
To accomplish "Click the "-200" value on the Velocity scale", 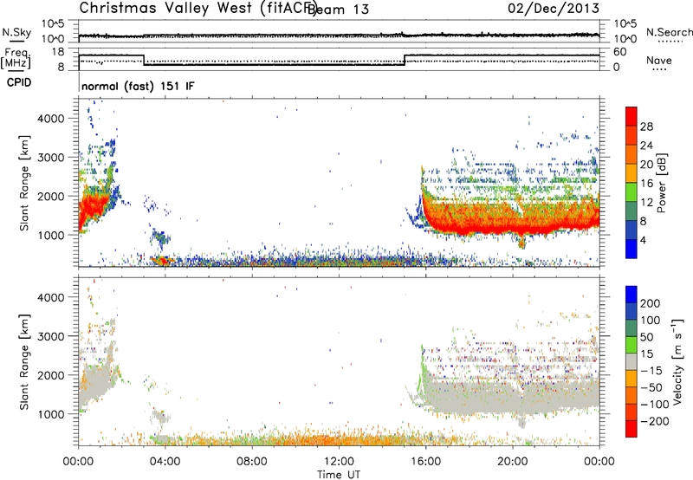I will (x=654, y=421).
